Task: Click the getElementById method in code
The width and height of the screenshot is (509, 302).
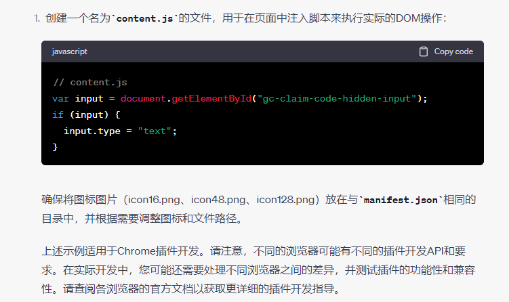Action: coord(211,99)
